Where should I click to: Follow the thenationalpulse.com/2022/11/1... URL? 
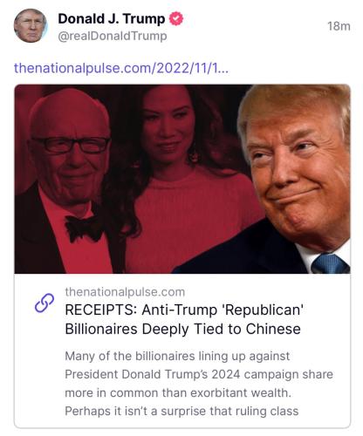point(121,68)
